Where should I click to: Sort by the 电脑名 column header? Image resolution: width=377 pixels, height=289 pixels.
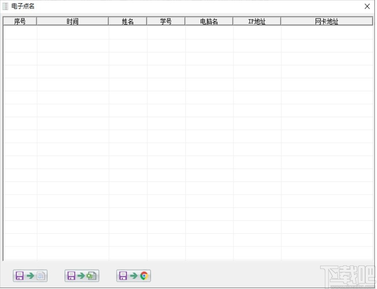[x=209, y=21]
